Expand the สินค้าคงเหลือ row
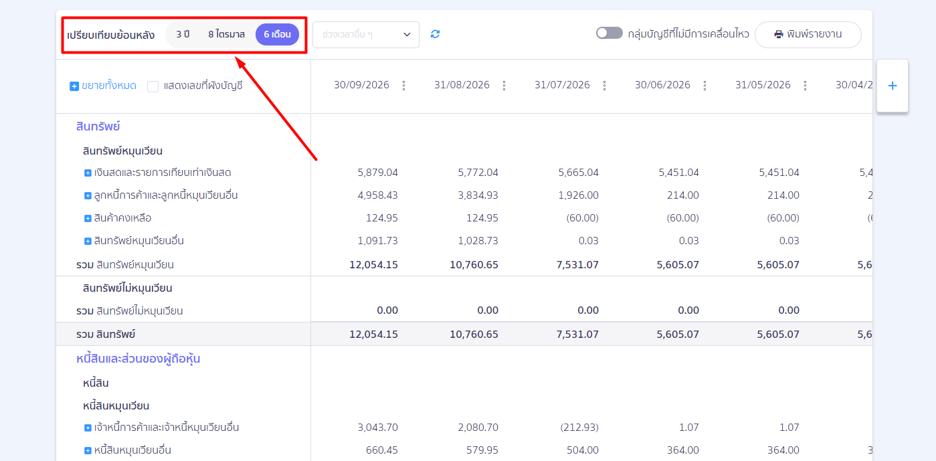 point(88,218)
